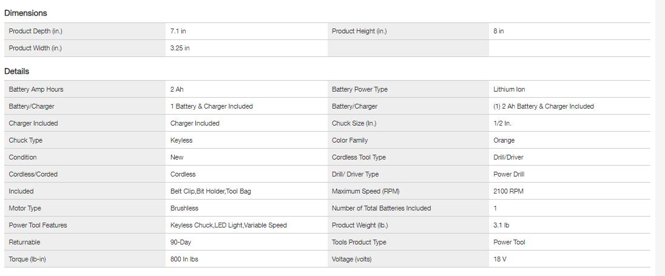The width and height of the screenshot is (665, 276).
Task: Click the Product Height (in.) label
Action: 359,31
